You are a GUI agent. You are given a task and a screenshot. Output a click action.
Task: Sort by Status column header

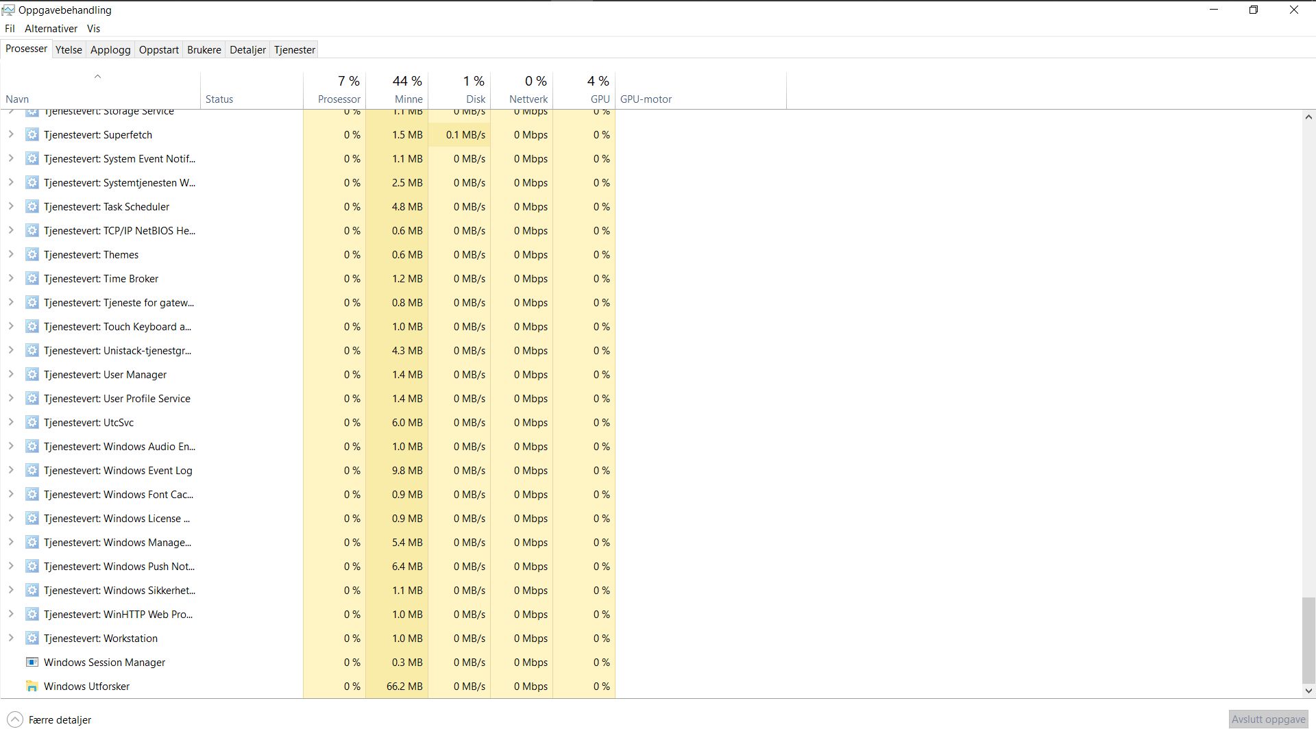pyautogui.click(x=252, y=90)
